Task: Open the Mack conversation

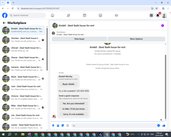Action: tap(23, 78)
